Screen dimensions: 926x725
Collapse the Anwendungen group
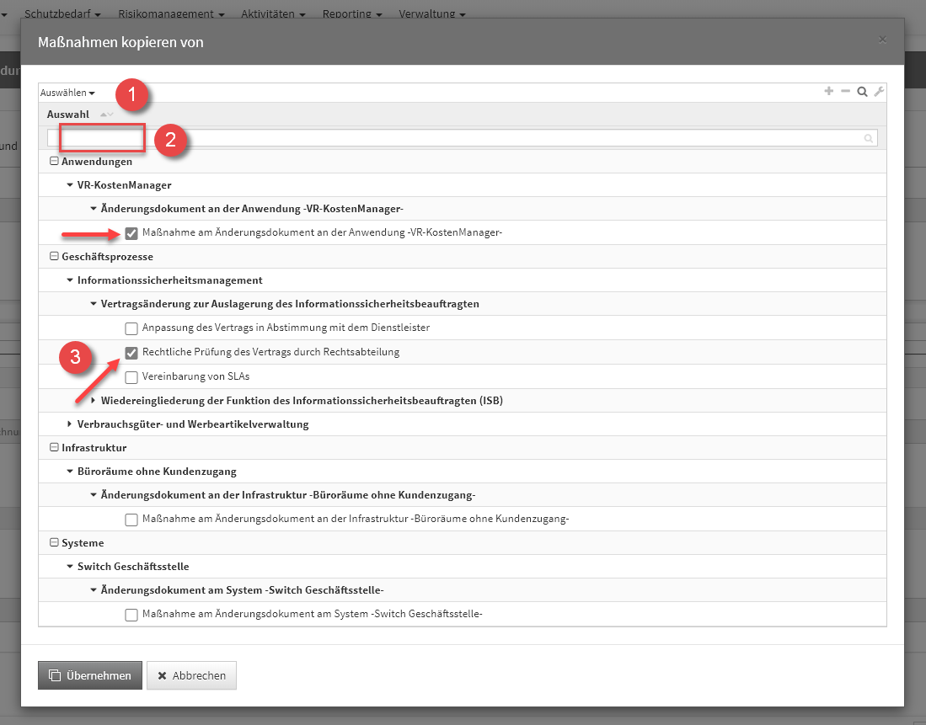[x=54, y=161]
